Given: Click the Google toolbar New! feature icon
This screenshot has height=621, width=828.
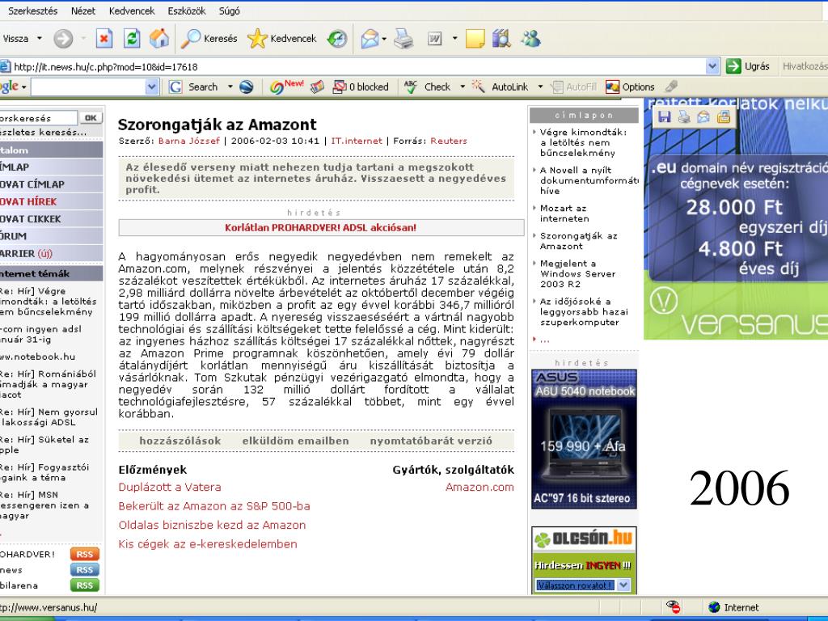Looking at the screenshot, I should coord(287,87).
